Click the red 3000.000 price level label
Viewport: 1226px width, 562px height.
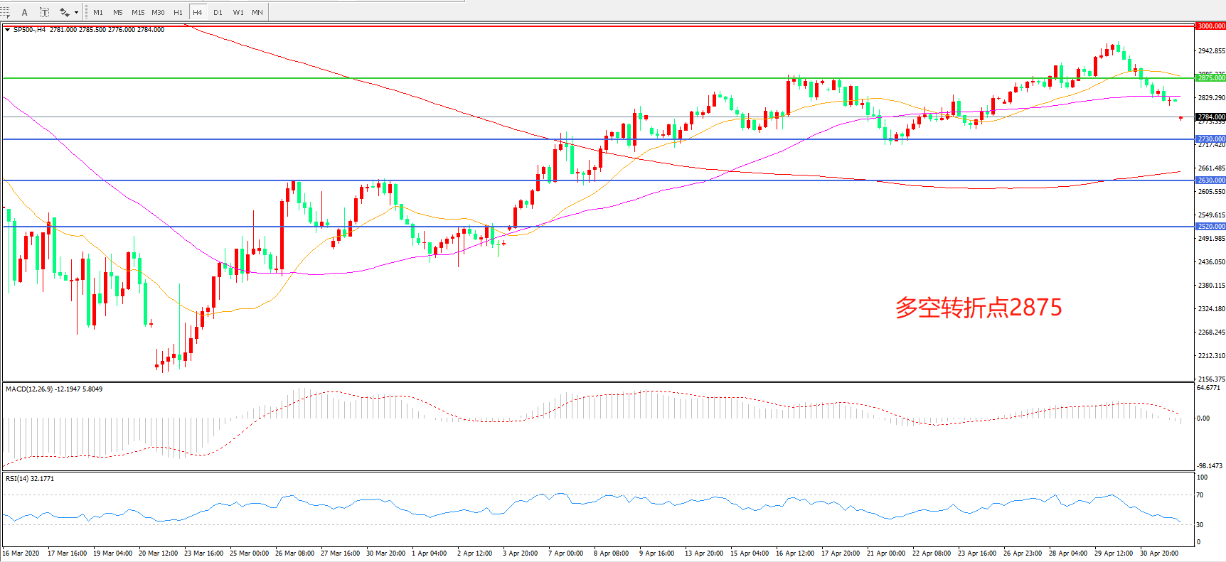1210,26
